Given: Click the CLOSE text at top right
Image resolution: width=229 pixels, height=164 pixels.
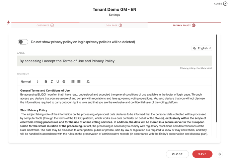Looking at the screenshot, I should click(218, 4).
